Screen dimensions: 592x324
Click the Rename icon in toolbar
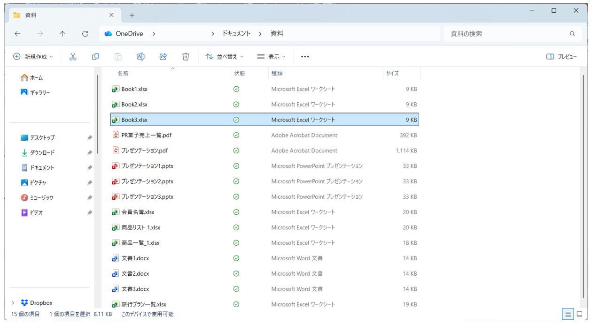[140, 57]
